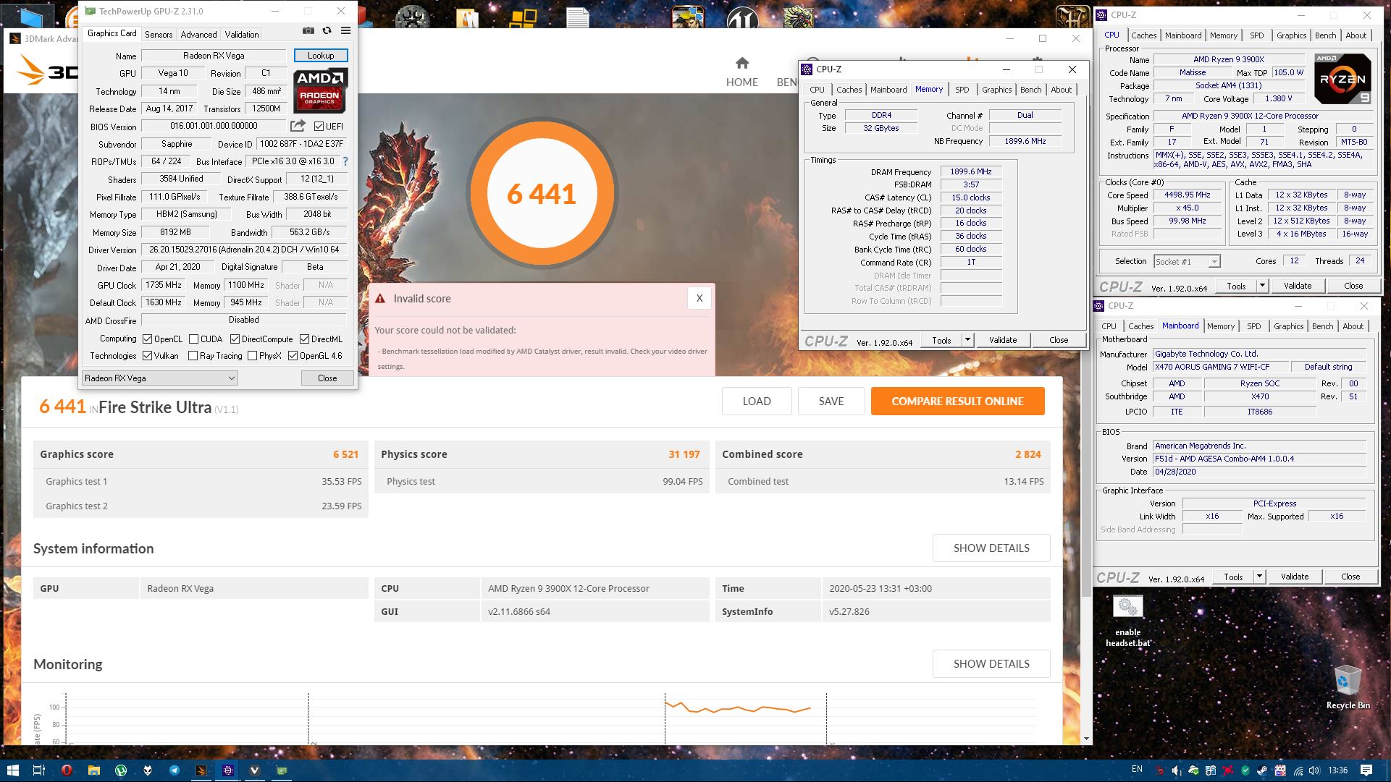Image resolution: width=1391 pixels, height=782 pixels.
Task: Click the Lookup button in GPU-Z
Action: click(x=321, y=56)
